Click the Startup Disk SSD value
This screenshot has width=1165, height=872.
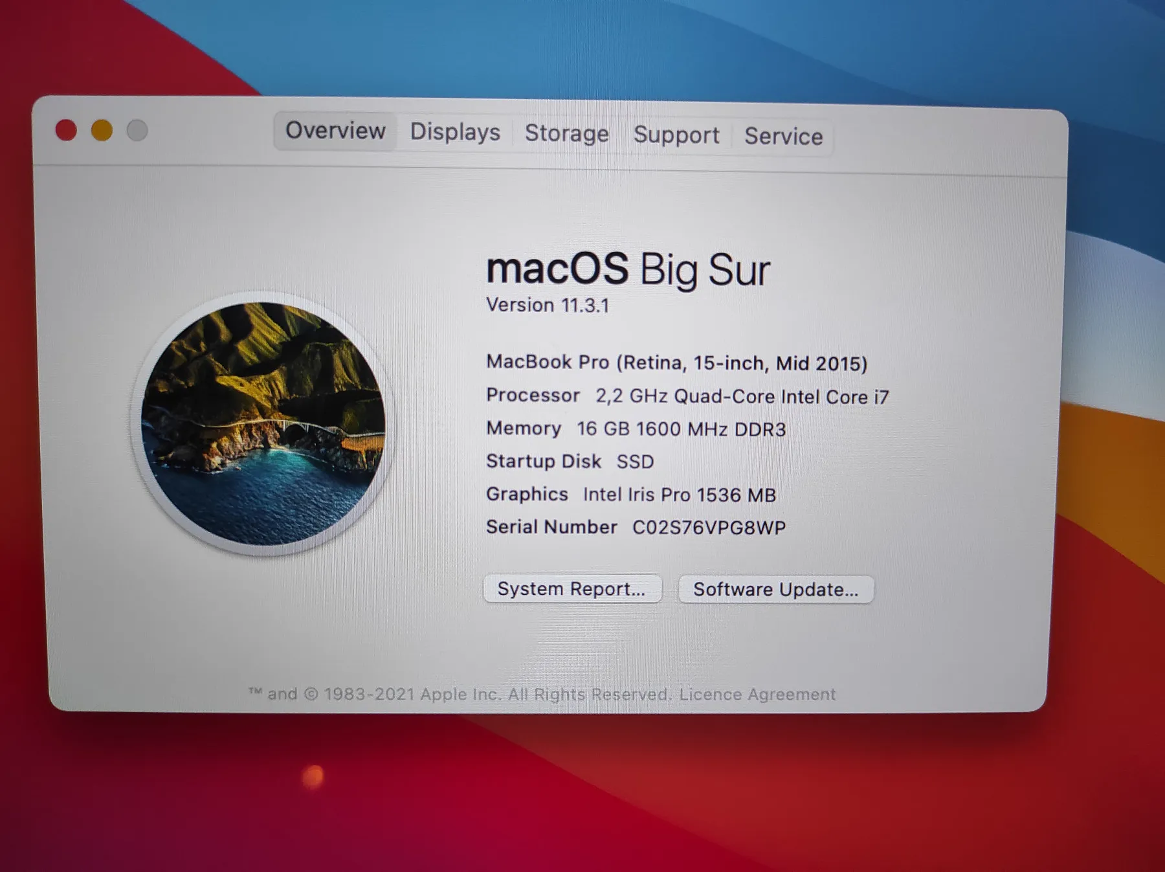(x=635, y=462)
